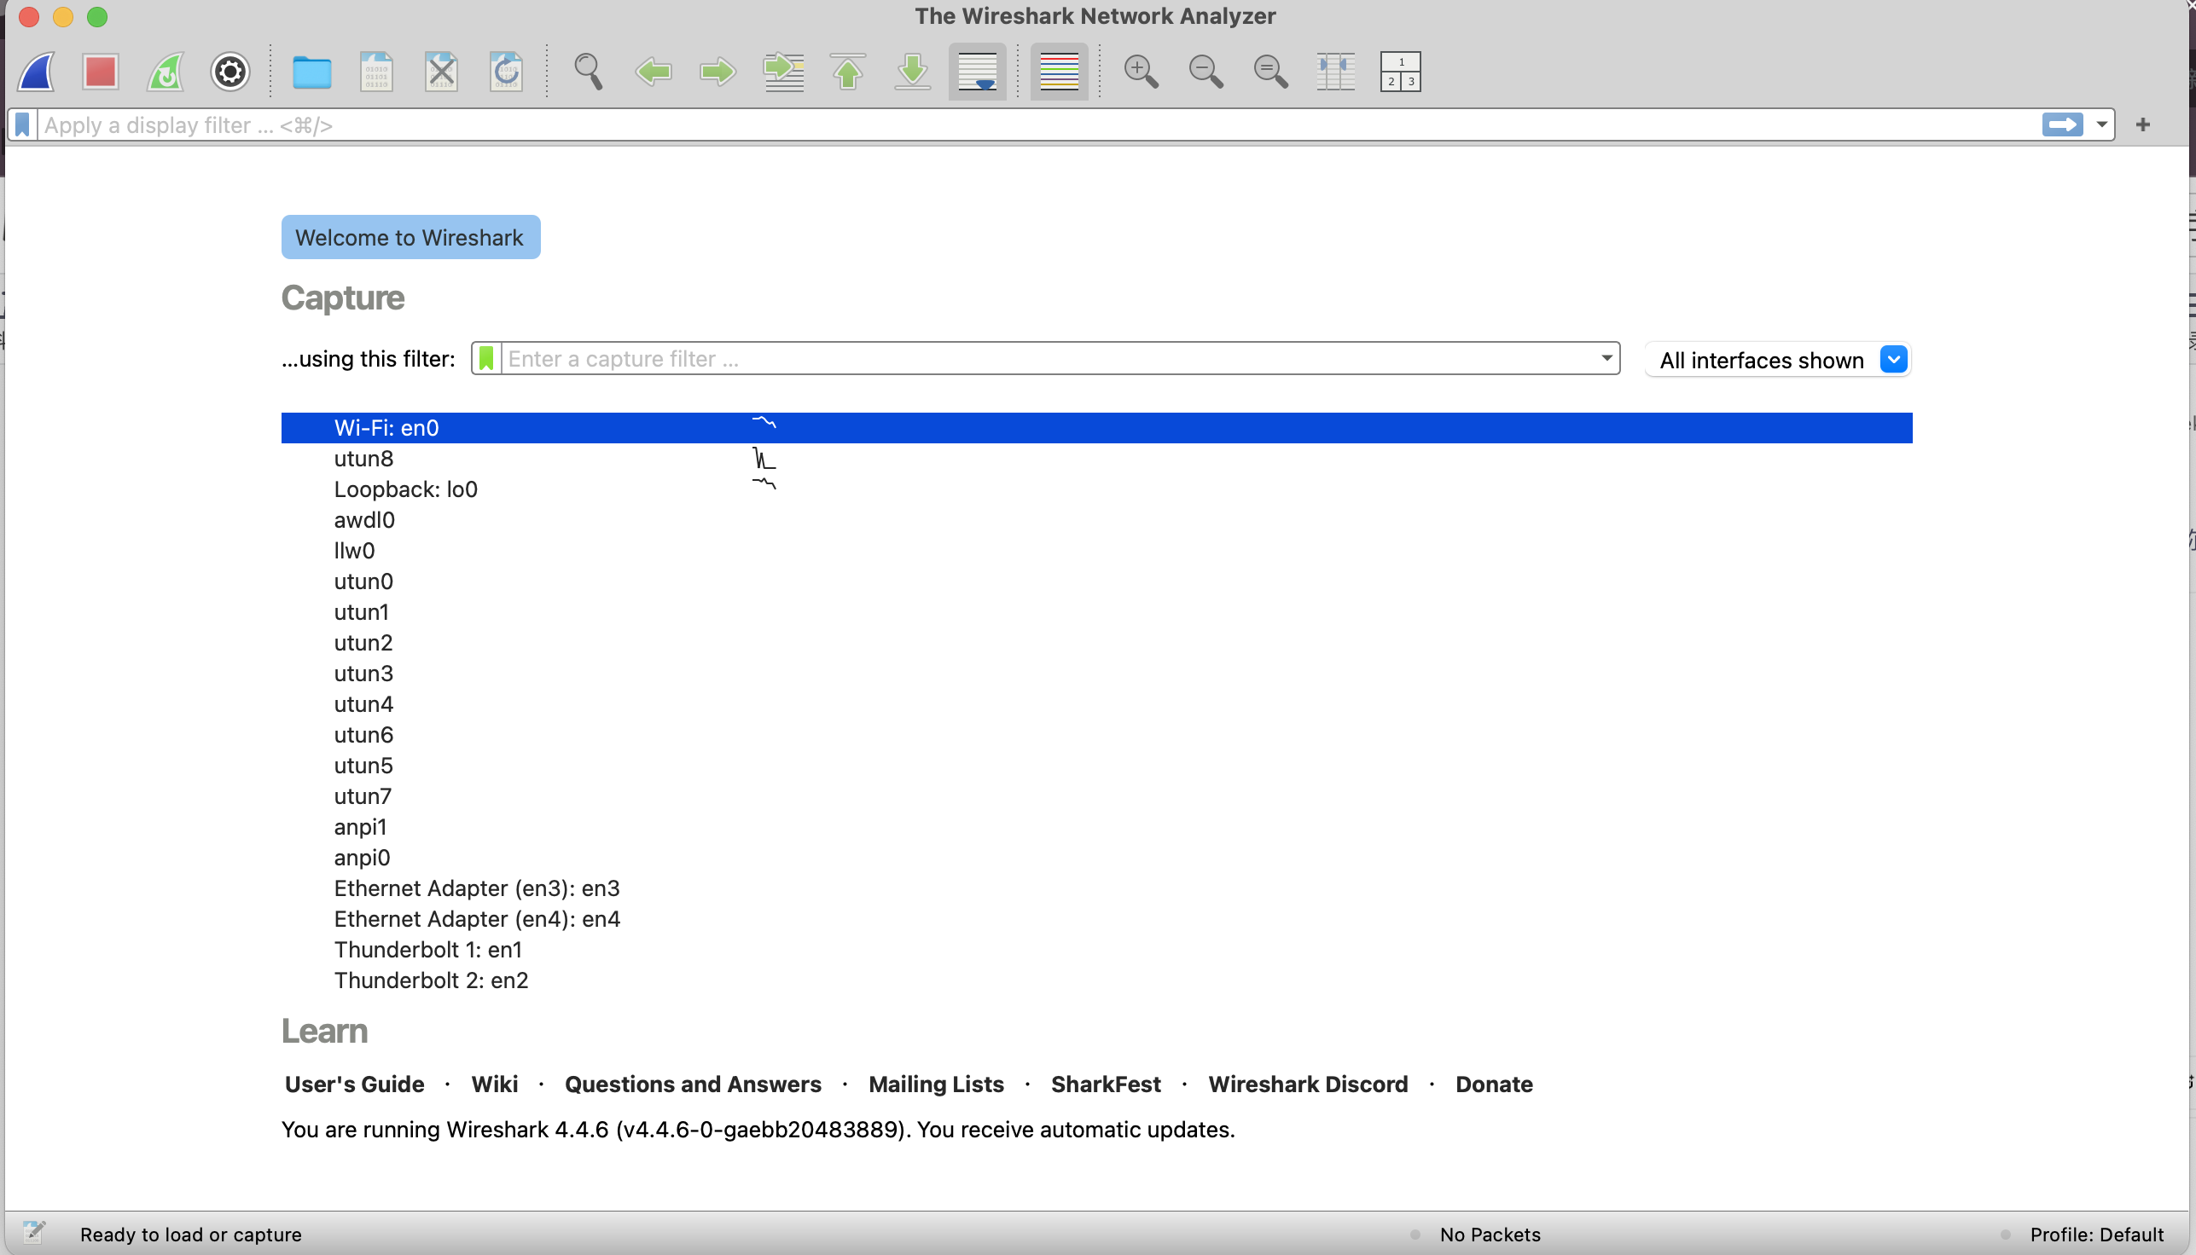Open a capture file folder icon
This screenshot has width=2196, height=1255.
tap(311, 72)
